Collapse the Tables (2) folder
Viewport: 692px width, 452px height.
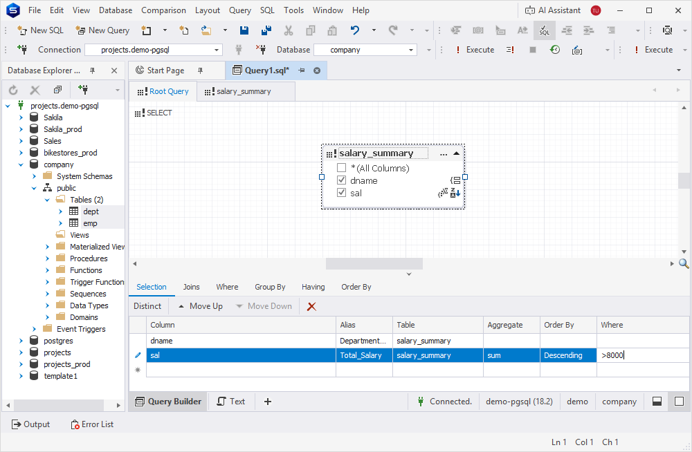click(x=47, y=200)
